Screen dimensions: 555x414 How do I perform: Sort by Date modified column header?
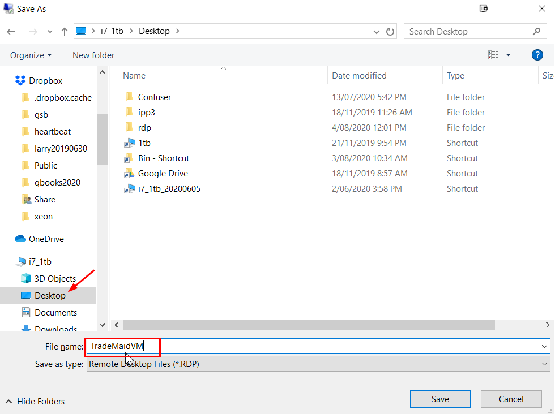(359, 76)
